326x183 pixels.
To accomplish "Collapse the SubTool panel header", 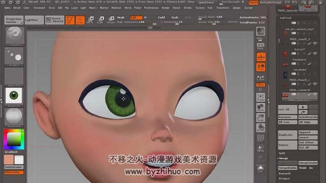I will pos(285,18).
